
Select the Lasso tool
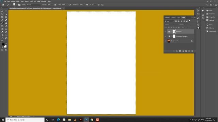pos(2,14)
